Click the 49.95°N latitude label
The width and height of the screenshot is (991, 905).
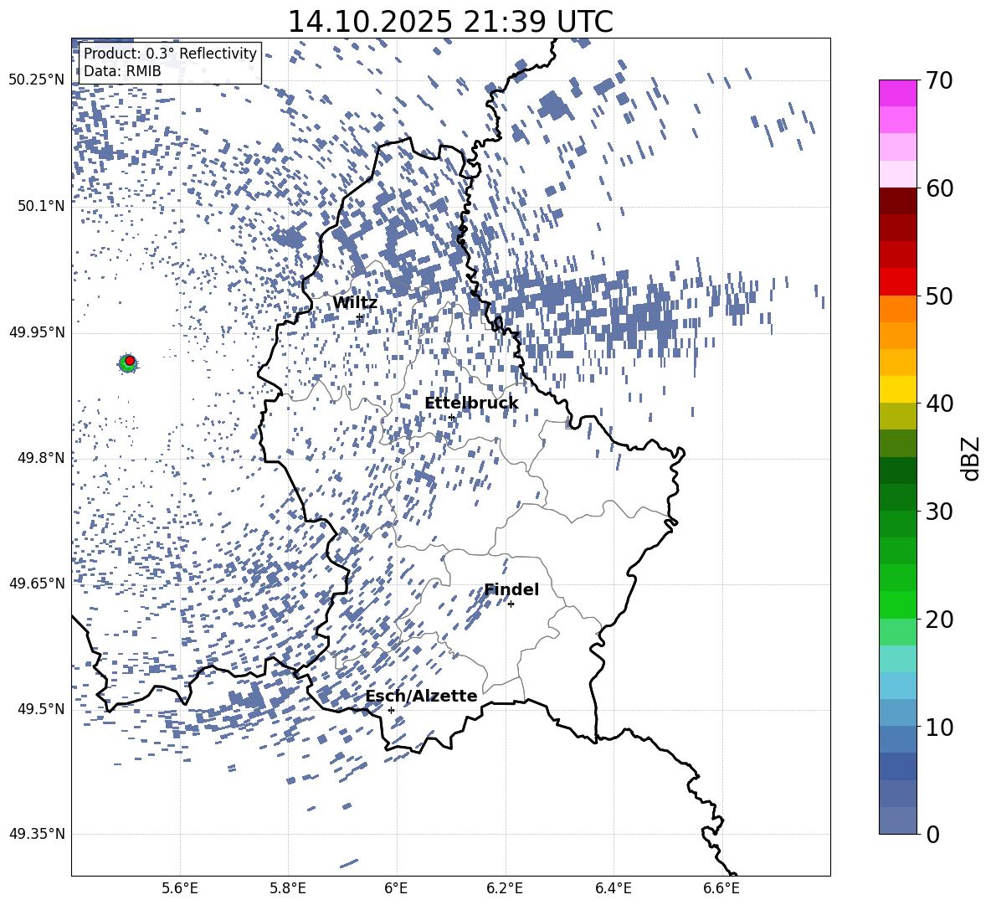37,332
